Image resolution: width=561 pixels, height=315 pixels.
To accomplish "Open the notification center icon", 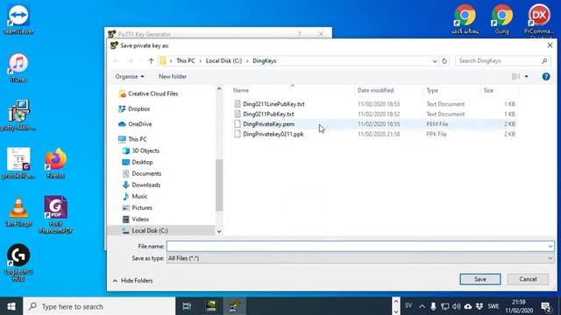I will [546, 306].
